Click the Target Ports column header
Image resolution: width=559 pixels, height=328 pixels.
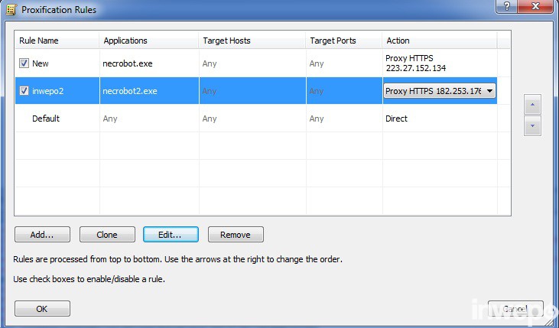344,41
